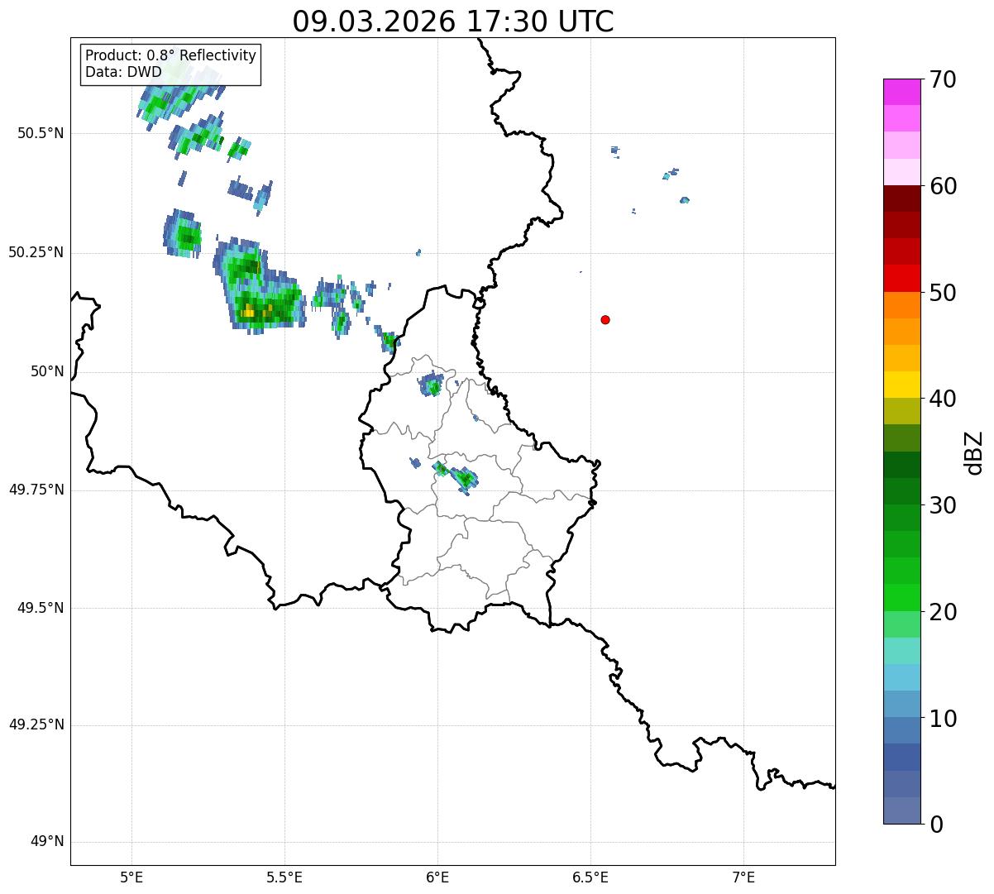Click the 7°E longitude label
Screen dimensions: 994x894
coord(743,877)
